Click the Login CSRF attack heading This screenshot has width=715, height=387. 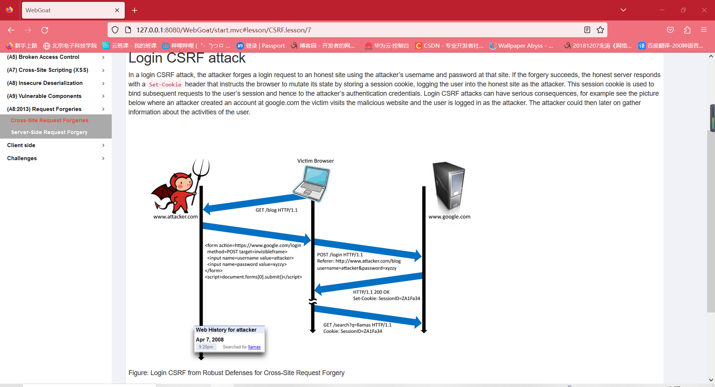coord(187,58)
